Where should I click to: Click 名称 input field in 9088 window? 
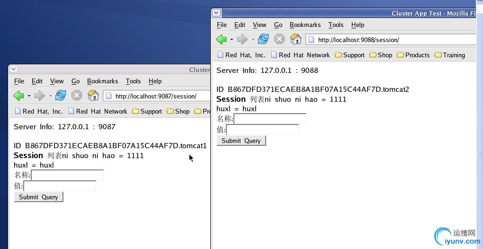270,118
